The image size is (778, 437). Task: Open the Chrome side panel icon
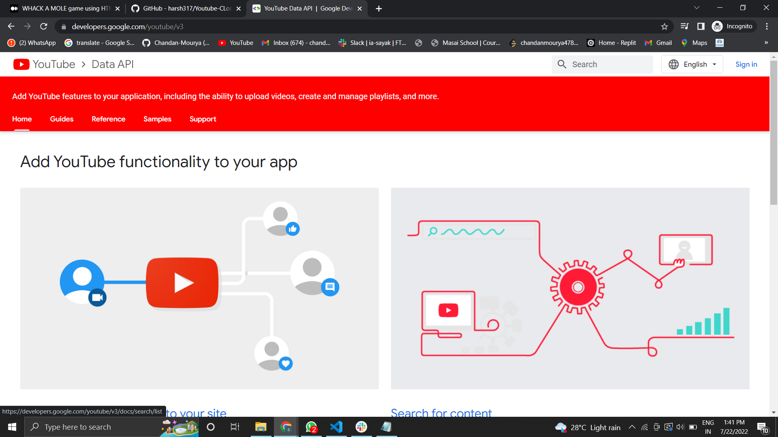(701, 27)
